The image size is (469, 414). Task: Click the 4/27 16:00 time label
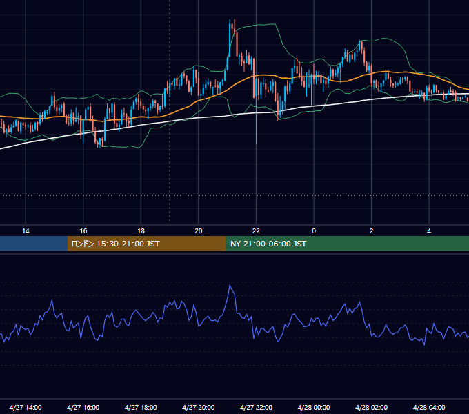point(83,407)
